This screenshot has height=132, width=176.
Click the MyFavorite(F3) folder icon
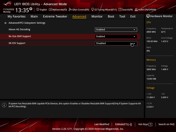50,9
